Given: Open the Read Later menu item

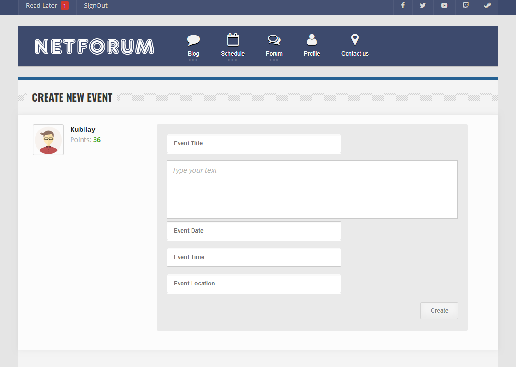Looking at the screenshot, I should [42, 6].
